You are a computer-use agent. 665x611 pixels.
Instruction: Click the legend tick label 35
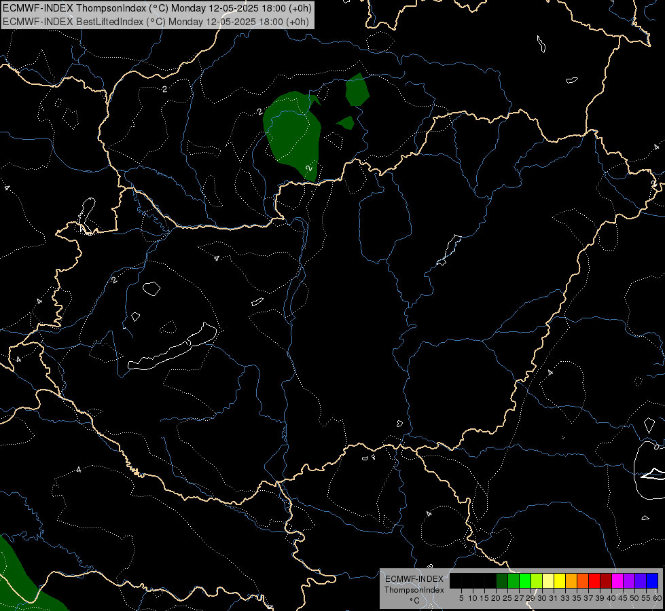(x=577, y=598)
